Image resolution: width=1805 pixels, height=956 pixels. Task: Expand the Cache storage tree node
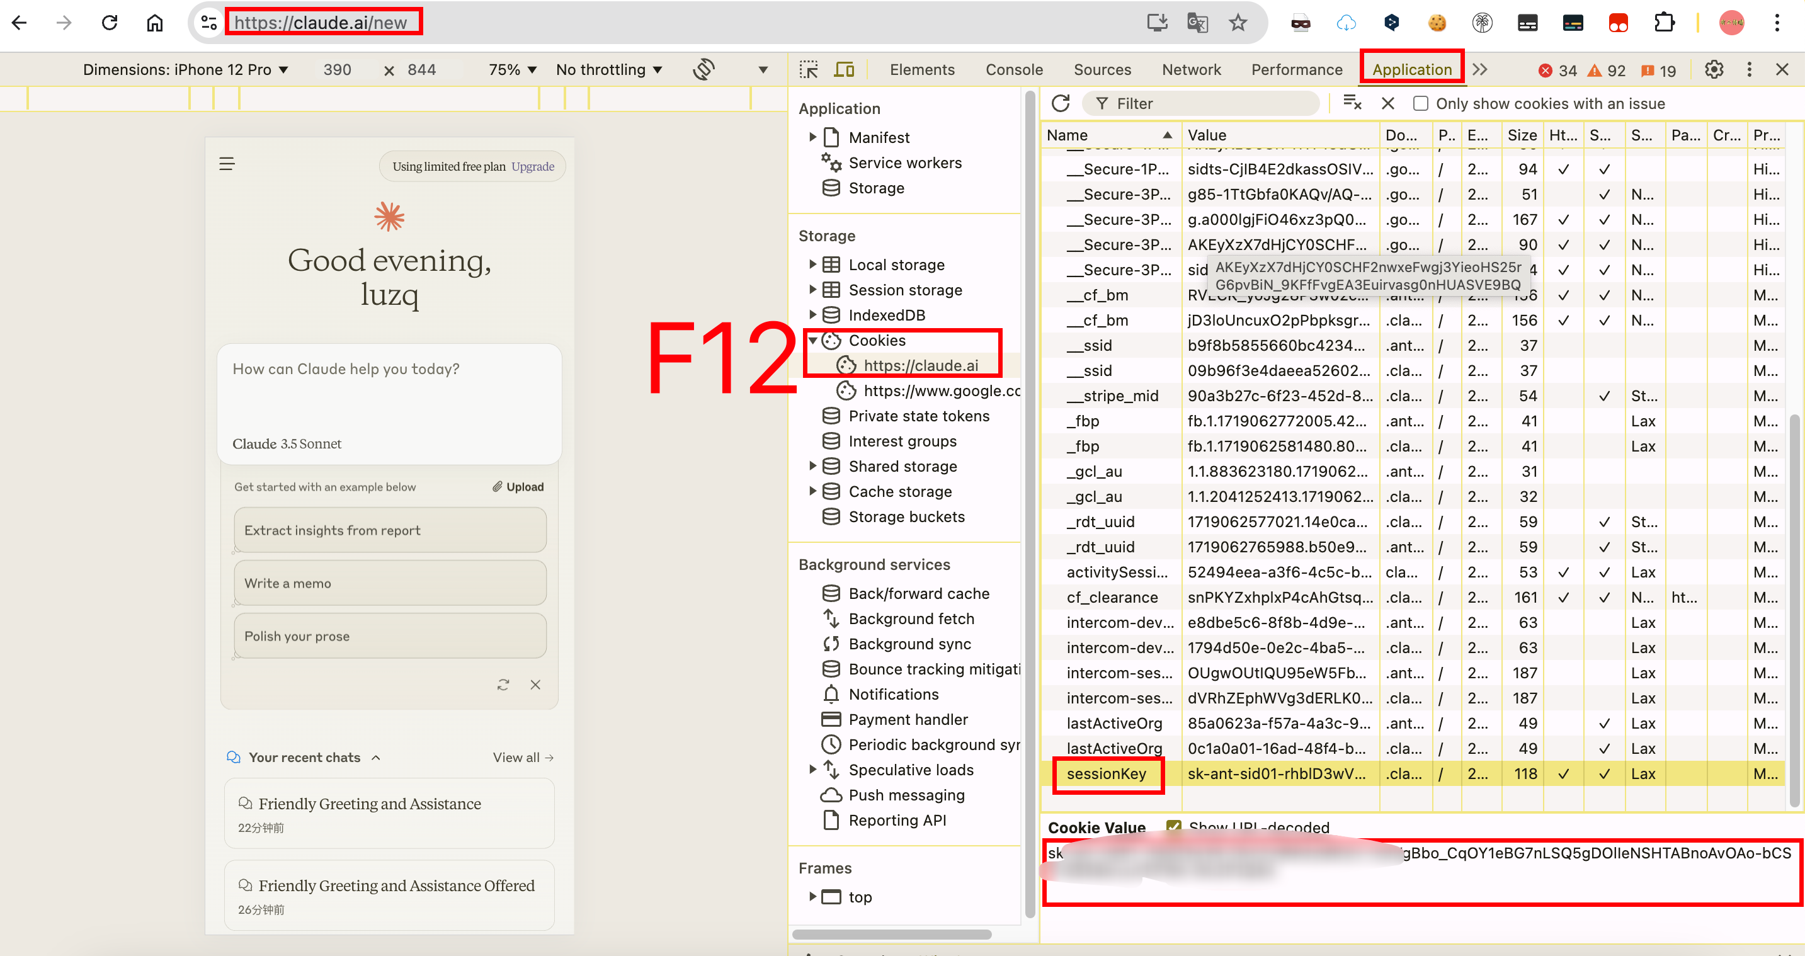tap(812, 491)
